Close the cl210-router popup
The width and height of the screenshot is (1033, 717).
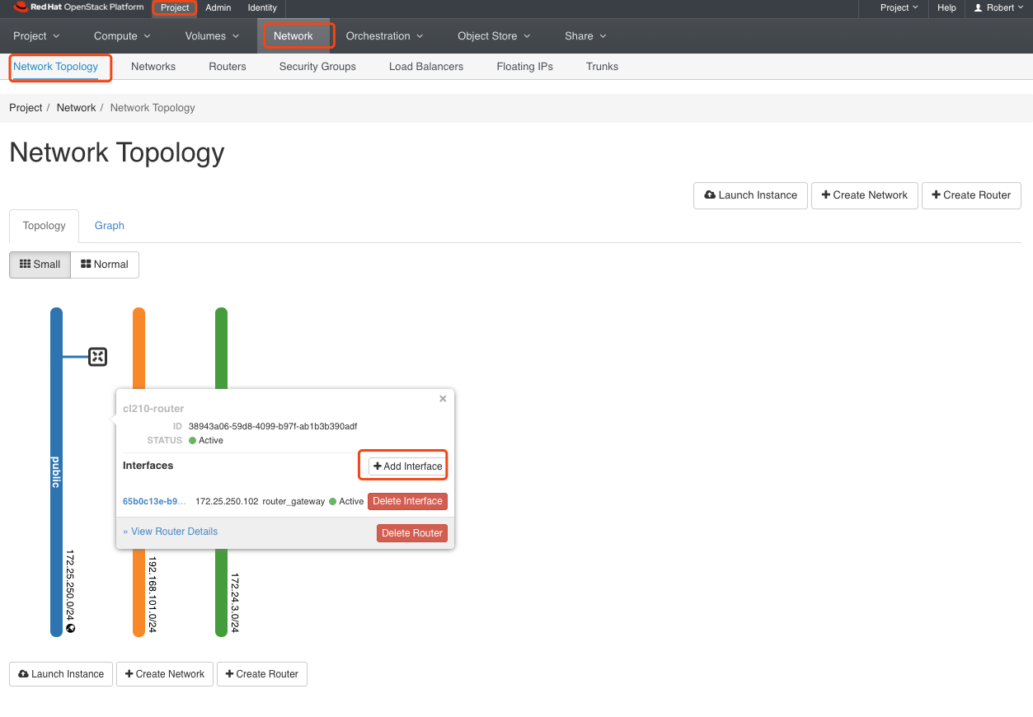tap(443, 399)
